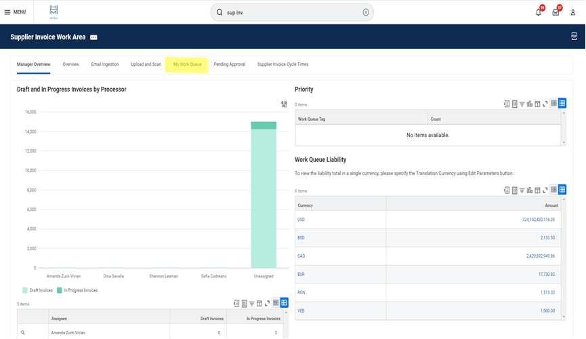Click the USD amount 324,102,420,116.26
The width and height of the screenshot is (586, 339).
coord(539,220)
